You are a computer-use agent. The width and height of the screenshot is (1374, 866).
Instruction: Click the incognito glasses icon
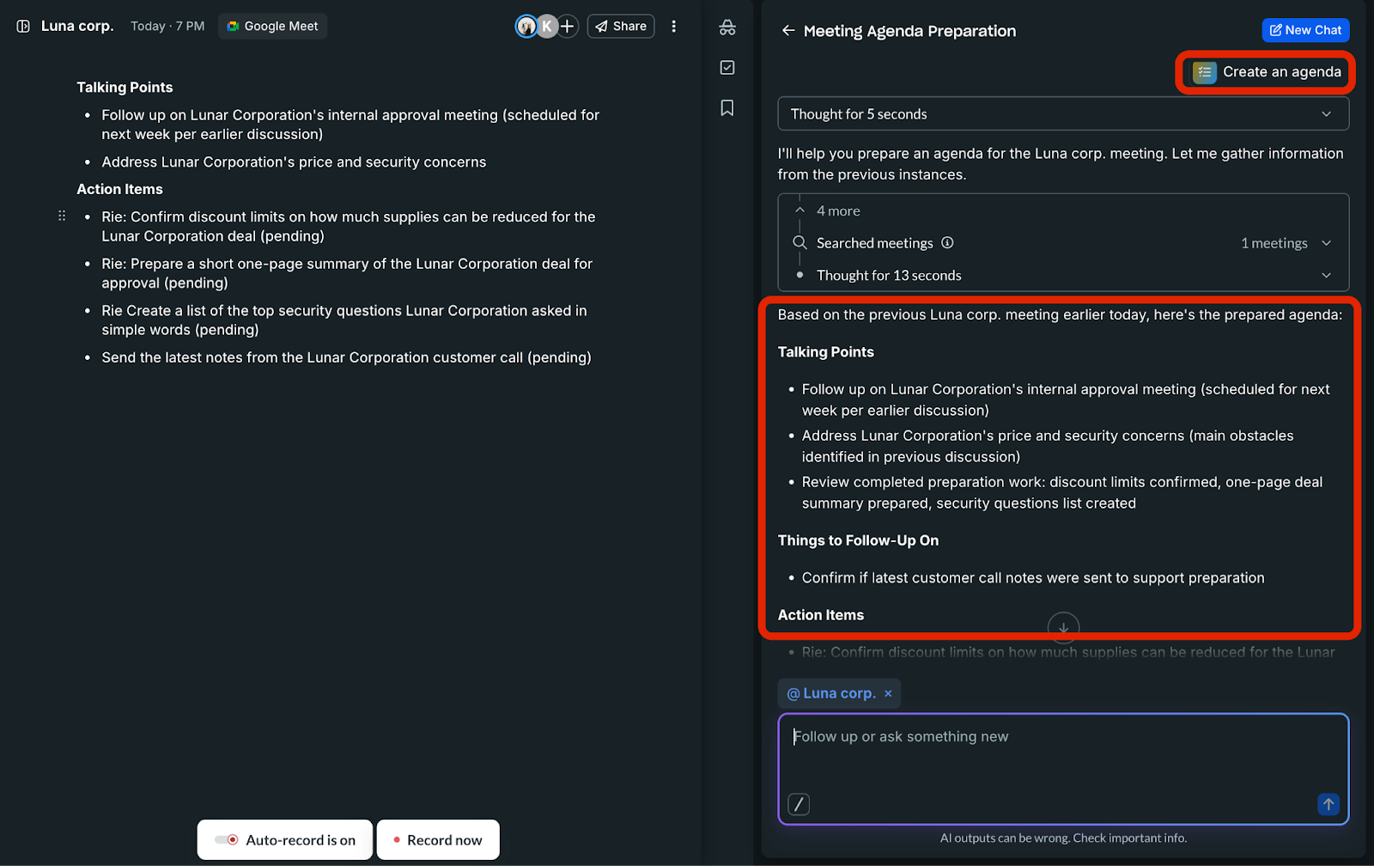(x=727, y=27)
